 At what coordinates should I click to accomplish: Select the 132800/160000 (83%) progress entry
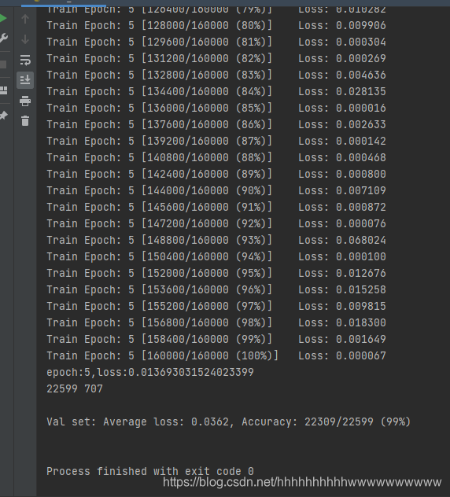216,75
